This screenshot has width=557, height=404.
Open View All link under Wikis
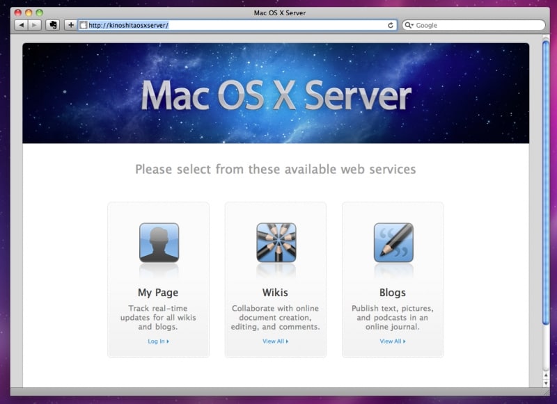tap(275, 341)
